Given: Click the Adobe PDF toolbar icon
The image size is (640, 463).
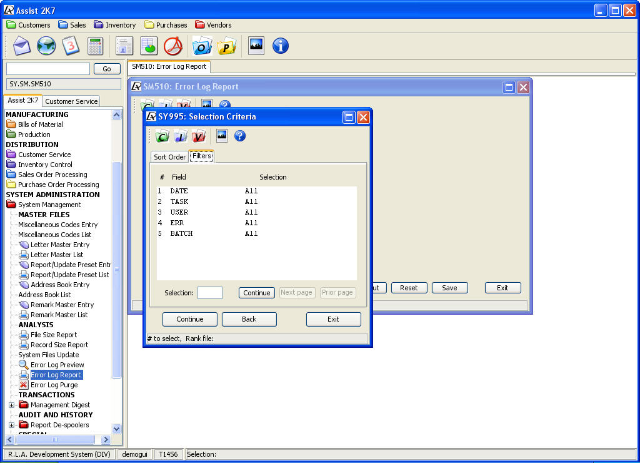Looking at the screenshot, I should tap(173, 46).
